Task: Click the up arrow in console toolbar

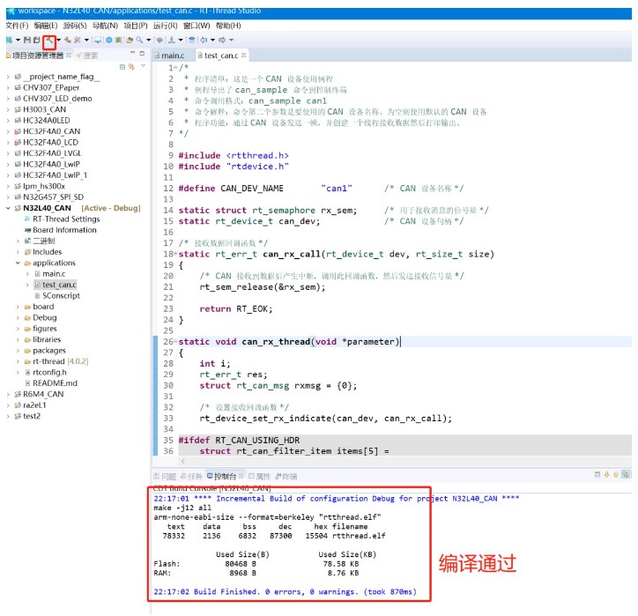Action: pos(616,474)
